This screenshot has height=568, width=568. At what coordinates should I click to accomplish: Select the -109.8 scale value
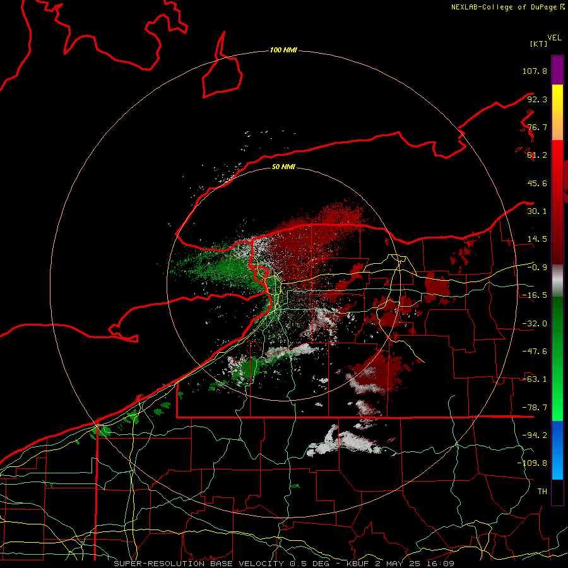tap(532, 463)
